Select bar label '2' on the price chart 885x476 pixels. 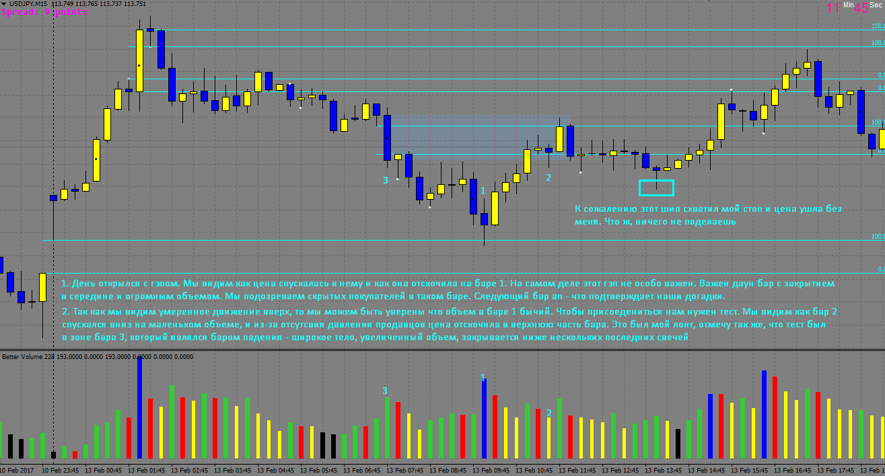tap(548, 177)
